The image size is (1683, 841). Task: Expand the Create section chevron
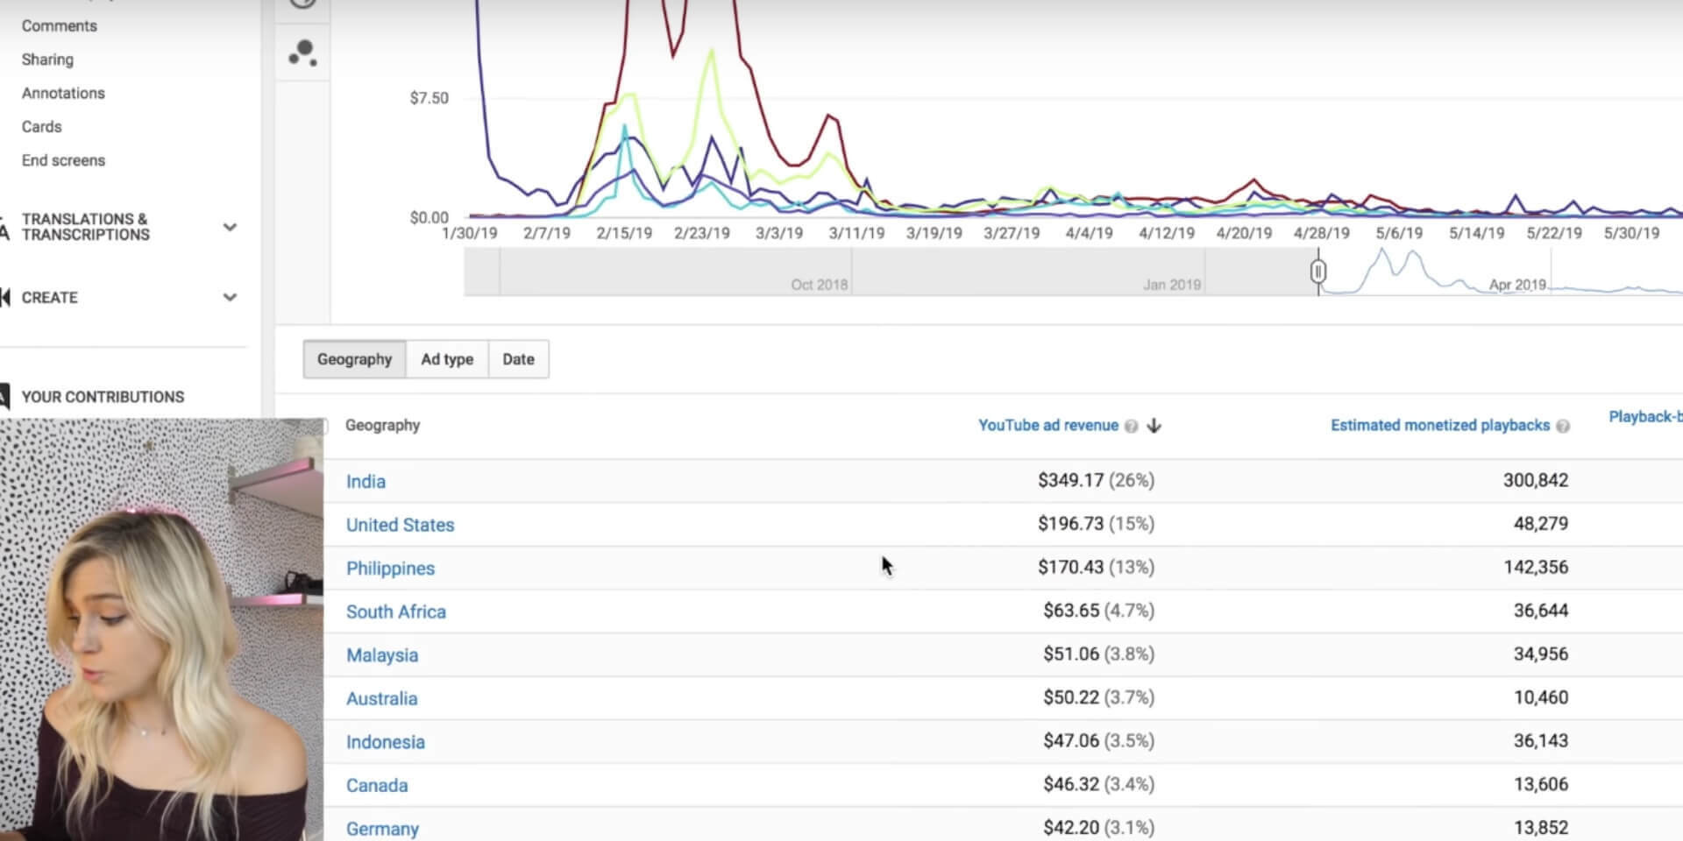[230, 298]
